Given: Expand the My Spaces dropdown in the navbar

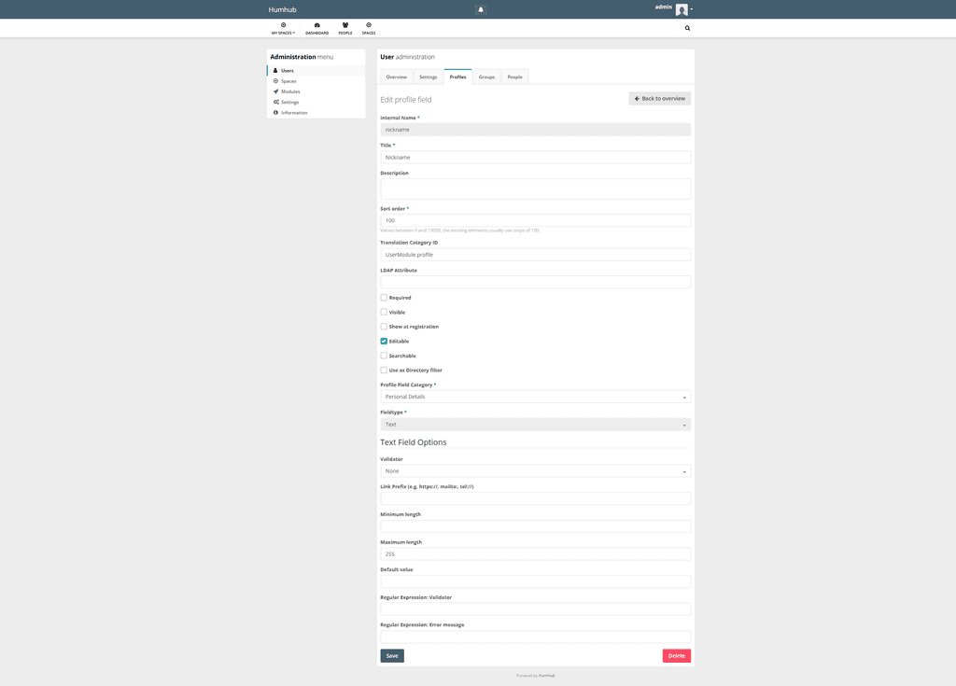Looking at the screenshot, I should [x=282, y=28].
